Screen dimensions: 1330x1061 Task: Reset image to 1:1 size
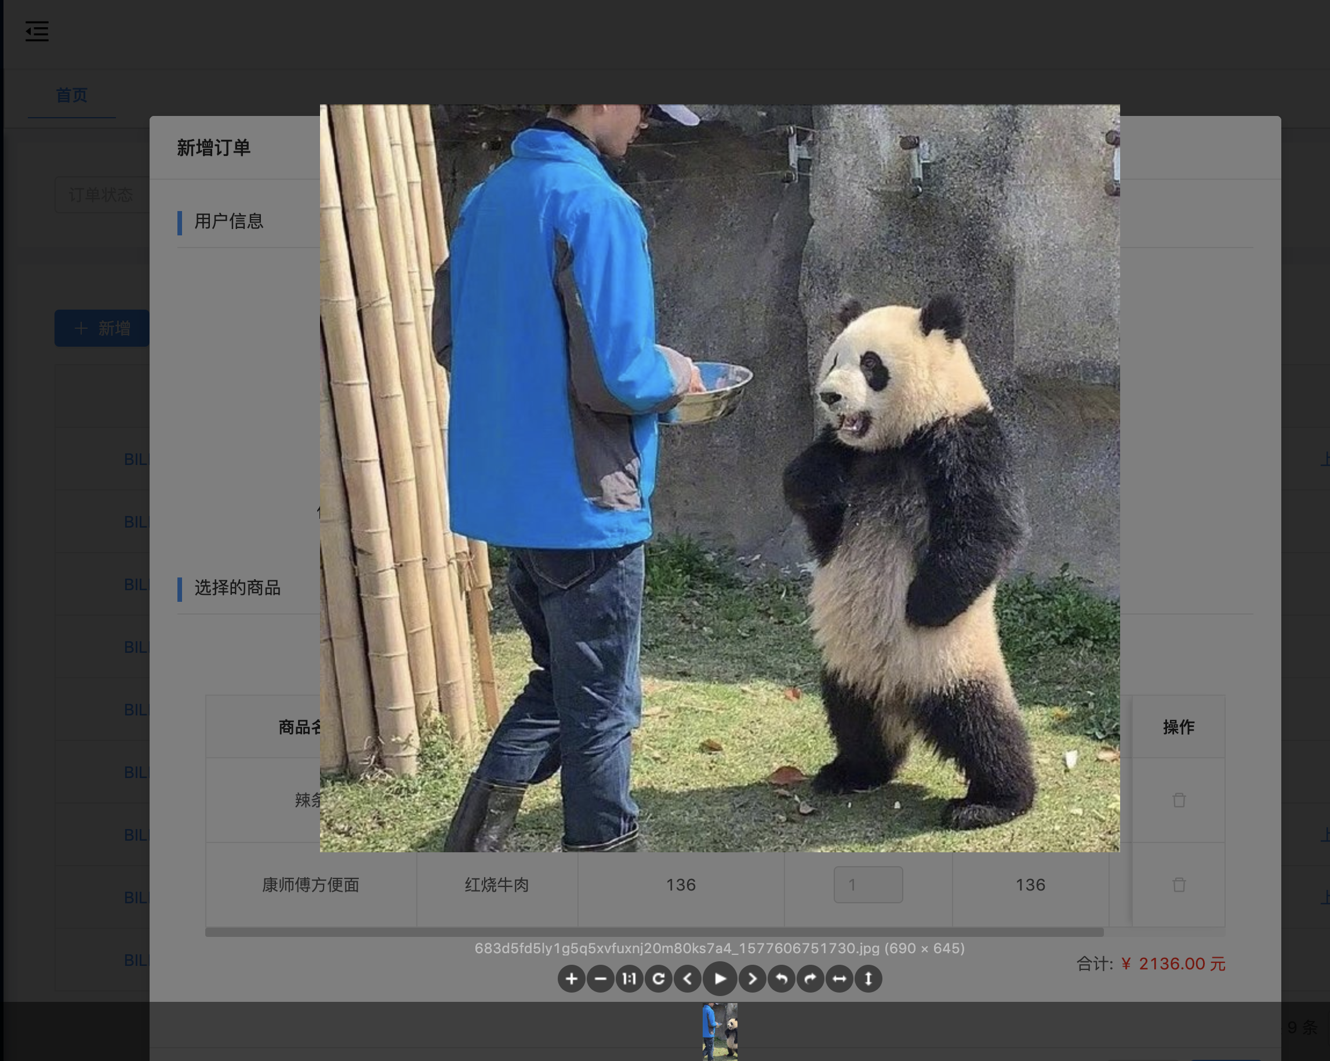click(629, 979)
